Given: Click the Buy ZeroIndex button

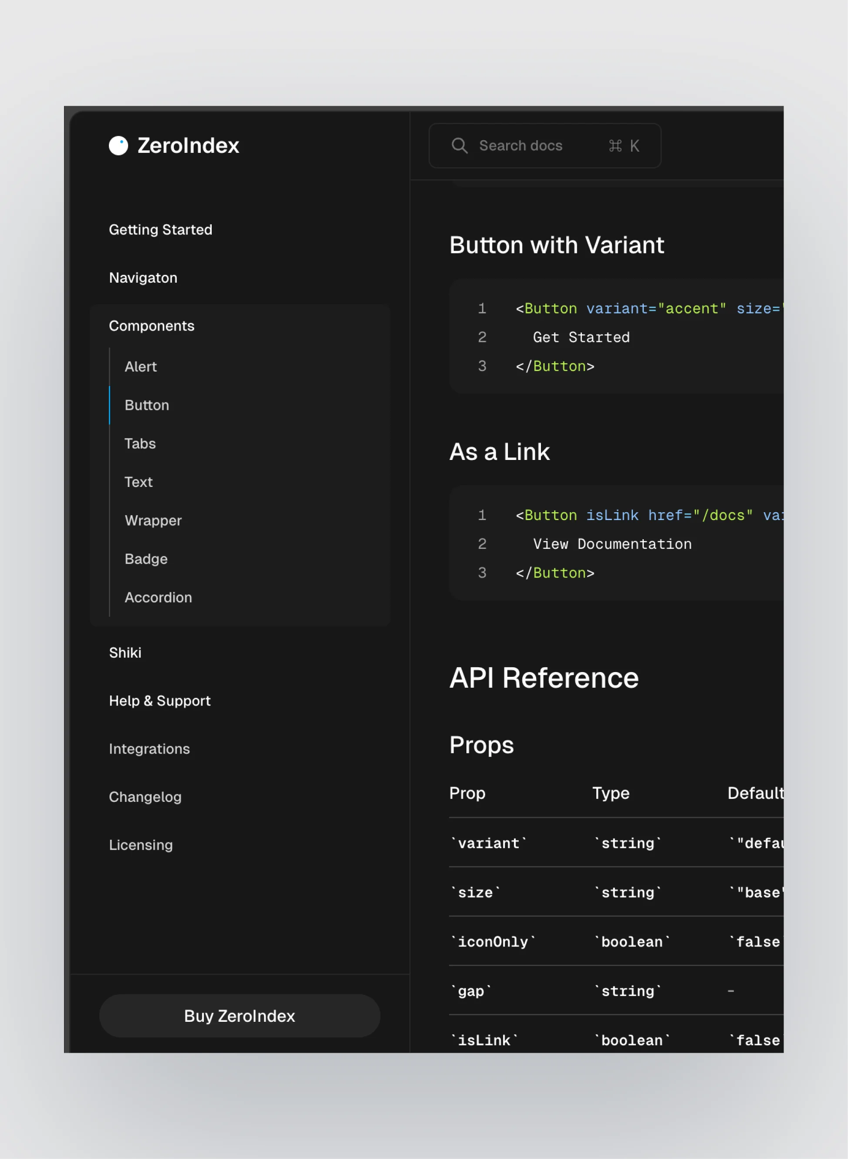Looking at the screenshot, I should tap(239, 1015).
